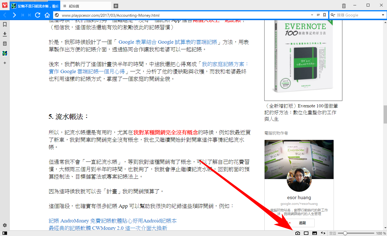
Task: Click the 重置 zoom reset button
Action: click(x=333, y=233)
